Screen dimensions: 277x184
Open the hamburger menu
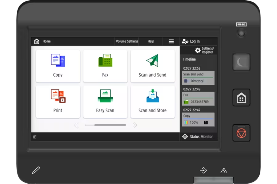pyautogui.click(x=171, y=41)
